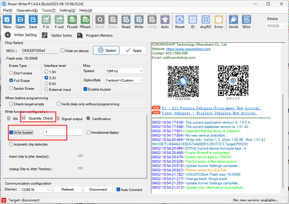Choose 5.0V interface level

click(x=47, y=84)
